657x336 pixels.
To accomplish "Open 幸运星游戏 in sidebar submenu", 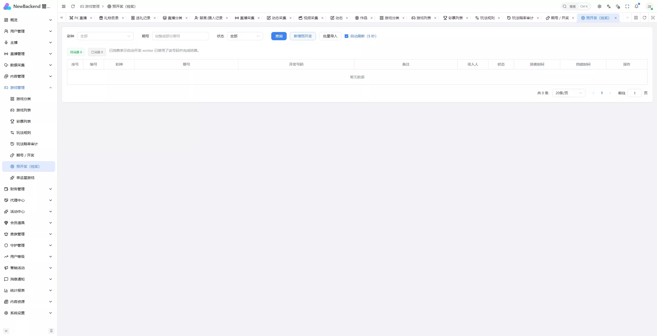I will [28, 178].
